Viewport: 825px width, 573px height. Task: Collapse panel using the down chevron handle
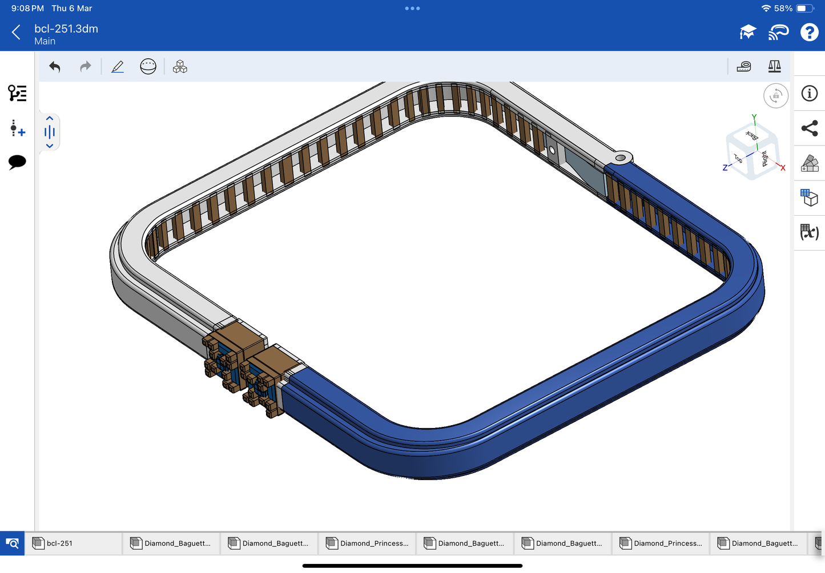coord(50,146)
